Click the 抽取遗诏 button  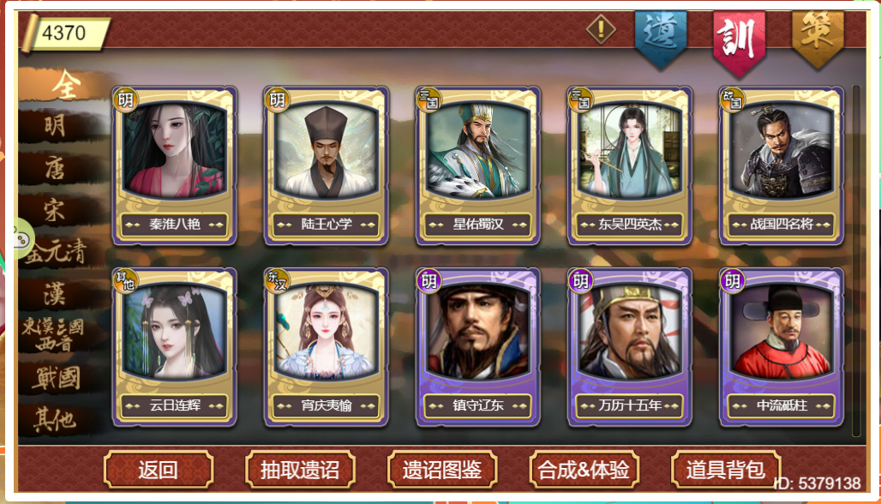(x=300, y=469)
